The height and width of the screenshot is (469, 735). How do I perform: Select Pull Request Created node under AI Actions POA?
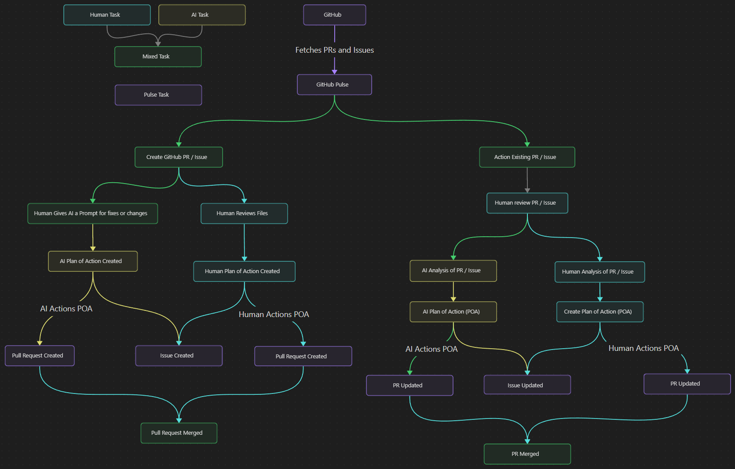coord(40,356)
